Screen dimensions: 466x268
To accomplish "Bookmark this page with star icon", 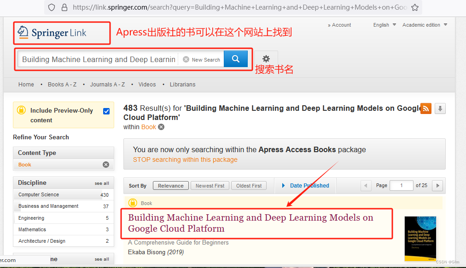I will click(415, 7).
